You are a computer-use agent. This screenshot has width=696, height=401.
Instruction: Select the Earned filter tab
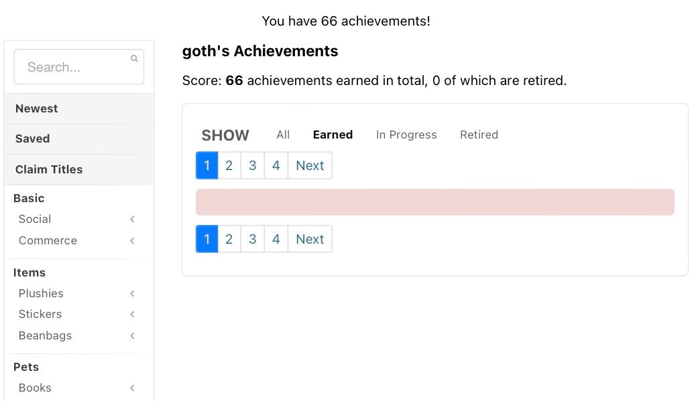333,135
